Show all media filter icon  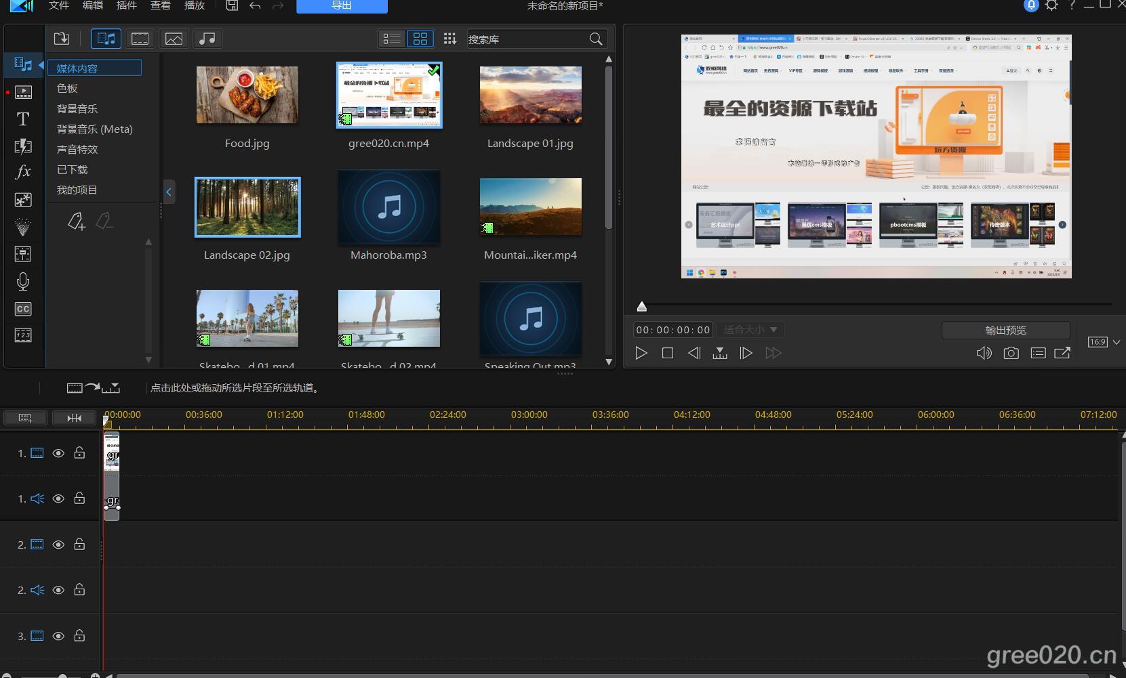(x=106, y=39)
